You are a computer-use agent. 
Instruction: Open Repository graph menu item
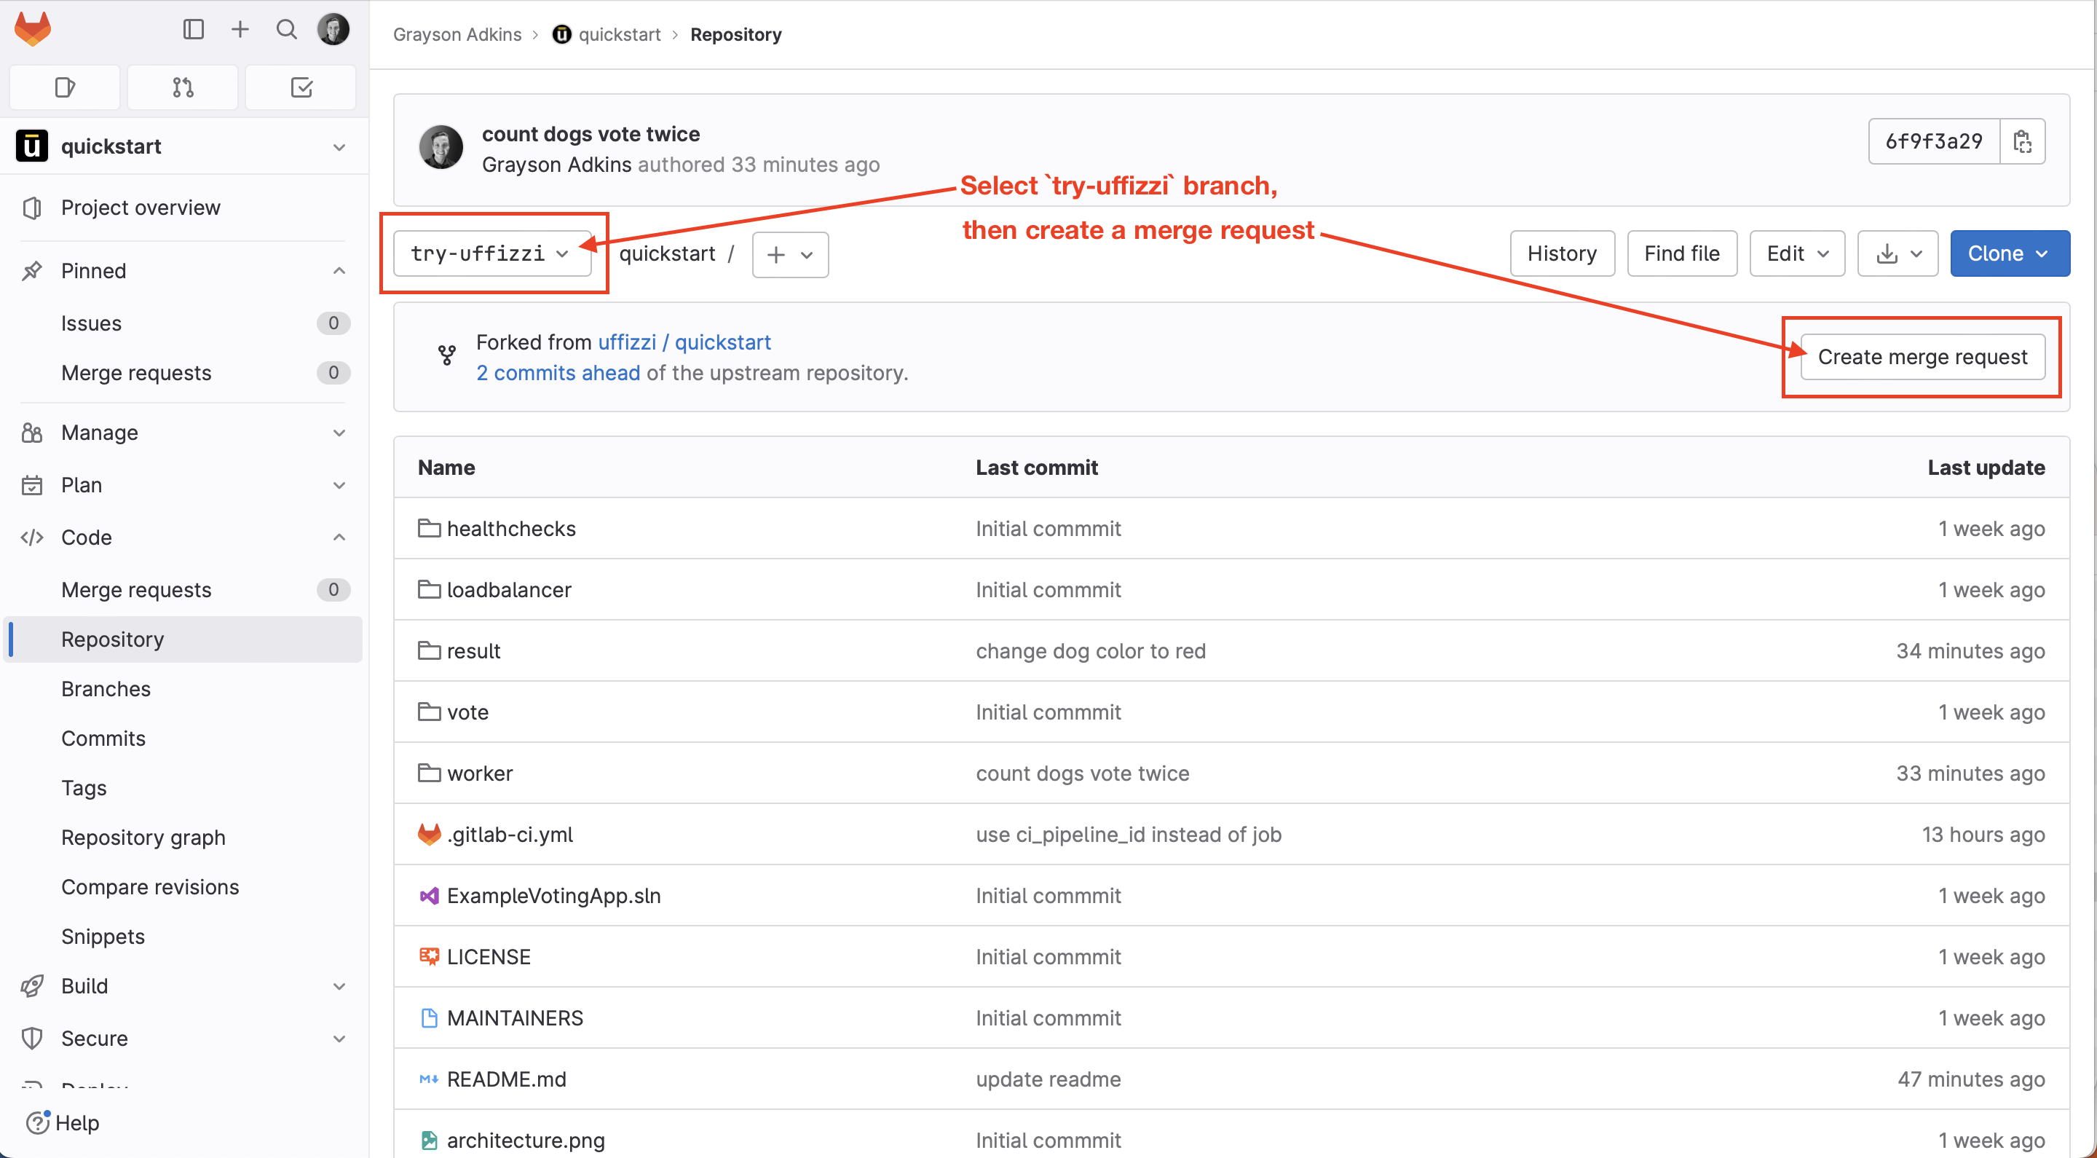click(143, 837)
